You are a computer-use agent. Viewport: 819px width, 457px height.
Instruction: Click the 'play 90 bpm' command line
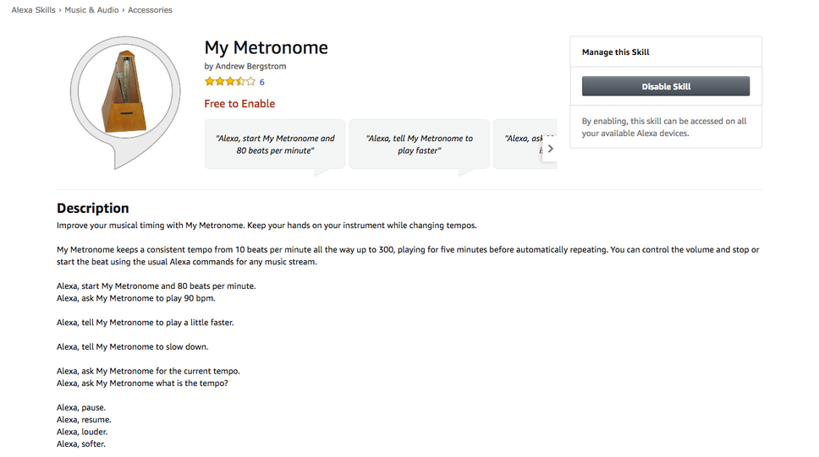[x=141, y=298]
